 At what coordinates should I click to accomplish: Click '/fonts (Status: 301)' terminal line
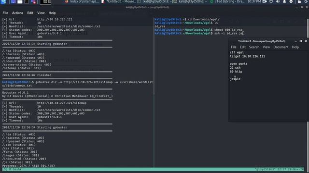point(20,152)
